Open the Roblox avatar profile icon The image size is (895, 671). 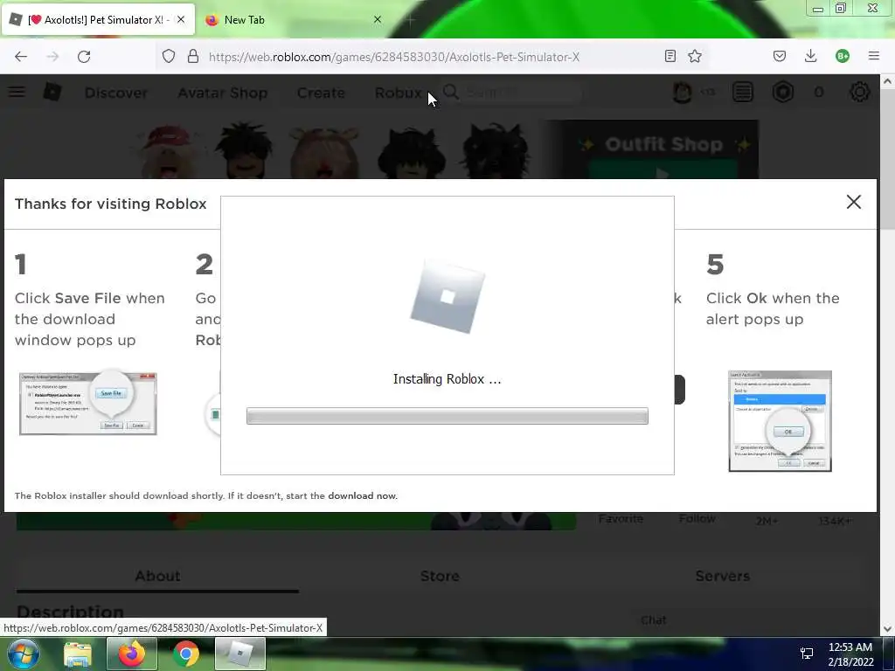(682, 92)
